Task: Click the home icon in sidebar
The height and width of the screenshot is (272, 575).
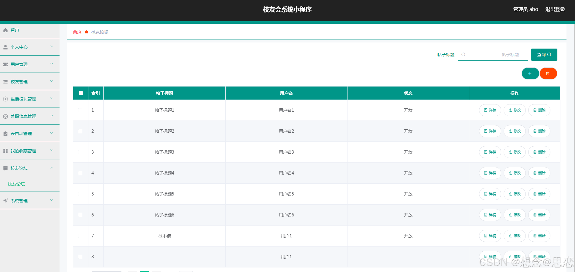Action: [5, 30]
